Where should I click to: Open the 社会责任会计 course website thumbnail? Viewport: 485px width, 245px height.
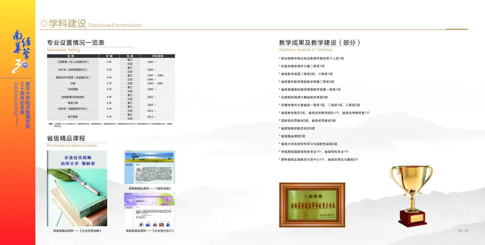[149, 209]
